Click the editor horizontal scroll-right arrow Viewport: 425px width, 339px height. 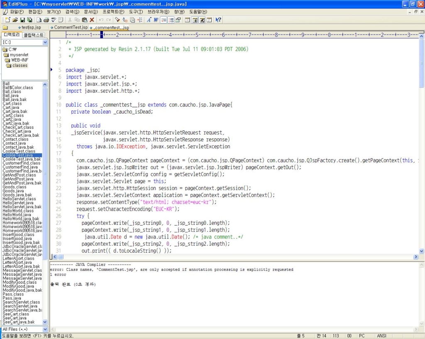pos(416,257)
